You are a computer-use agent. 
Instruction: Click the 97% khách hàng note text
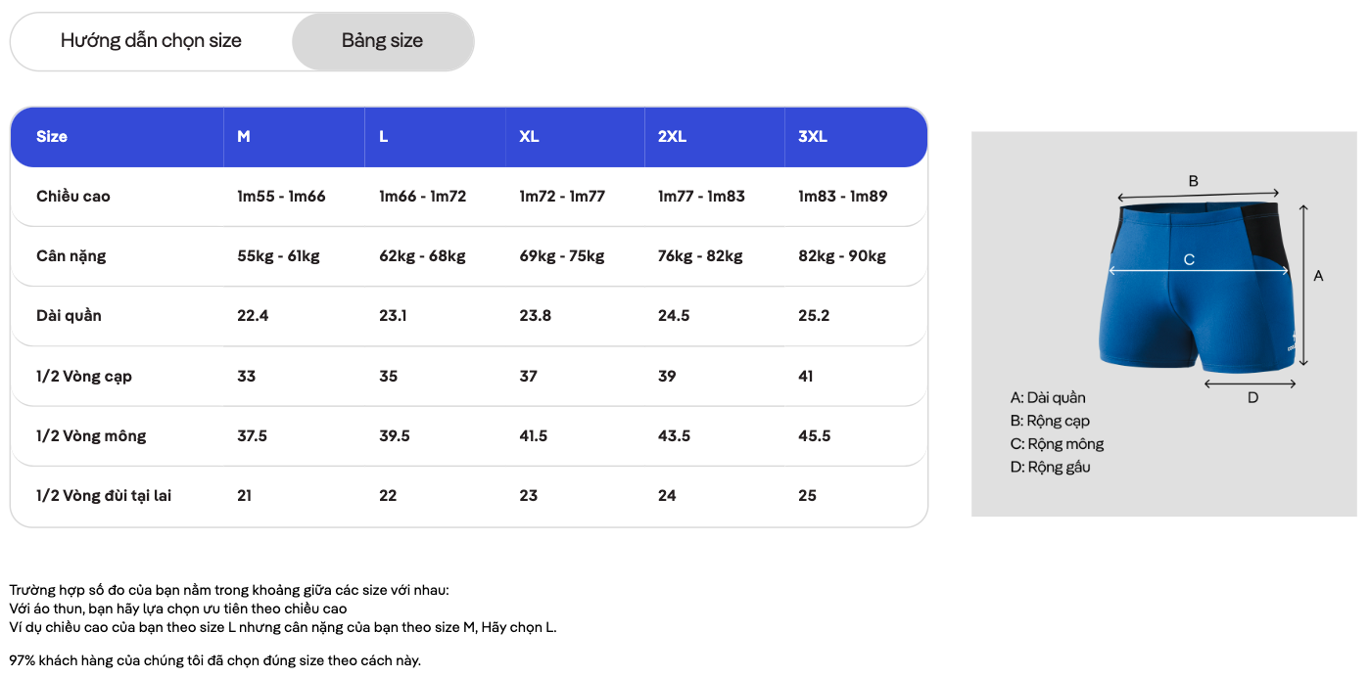tap(215, 660)
